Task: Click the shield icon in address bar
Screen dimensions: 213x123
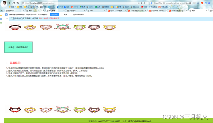Action: click(23, 3)
